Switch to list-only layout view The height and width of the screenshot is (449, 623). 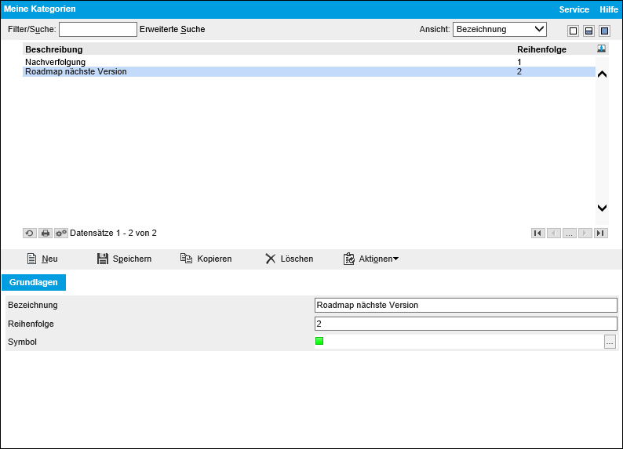[x=573, y=31]
